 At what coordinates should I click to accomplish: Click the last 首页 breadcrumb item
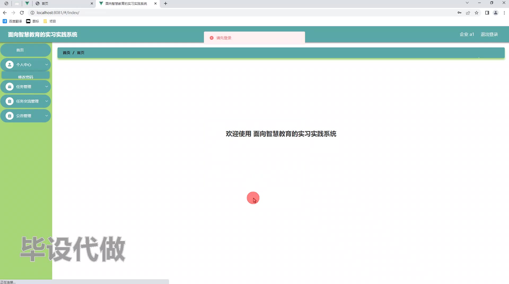(81, 53)
